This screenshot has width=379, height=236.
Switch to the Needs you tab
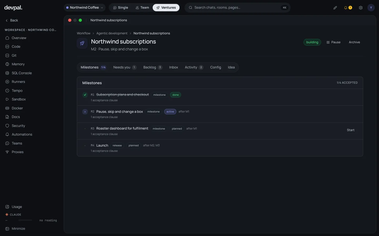tap(125, 67)
